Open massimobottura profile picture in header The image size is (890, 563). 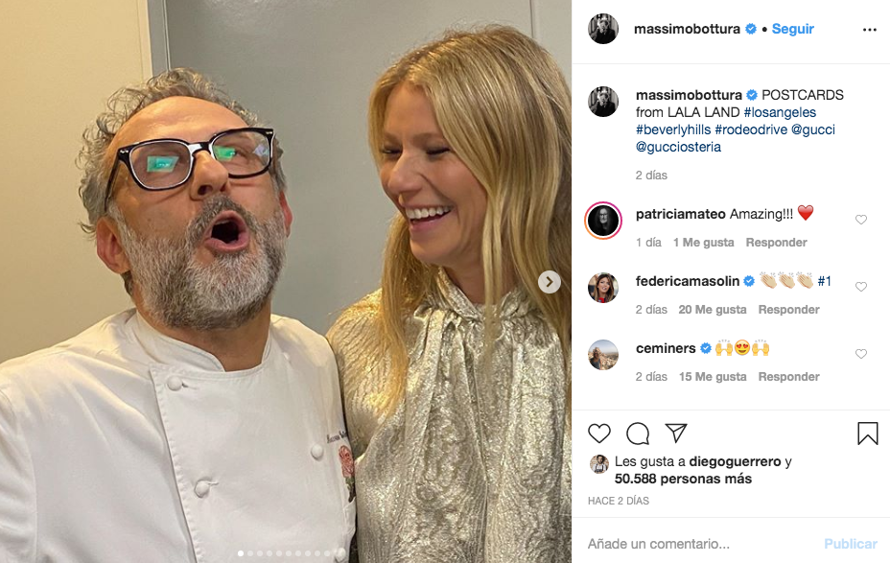(x=603, y=30)
